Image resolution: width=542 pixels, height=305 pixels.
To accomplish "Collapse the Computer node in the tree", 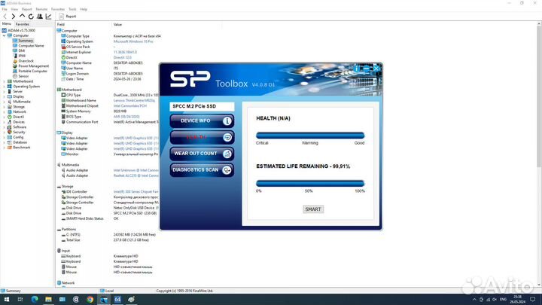I will click(x=5, y=35).
